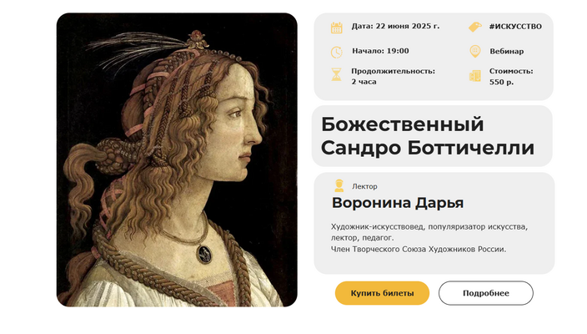Click the Лектор label
This screenshot has width=587, height=334.
364,186
